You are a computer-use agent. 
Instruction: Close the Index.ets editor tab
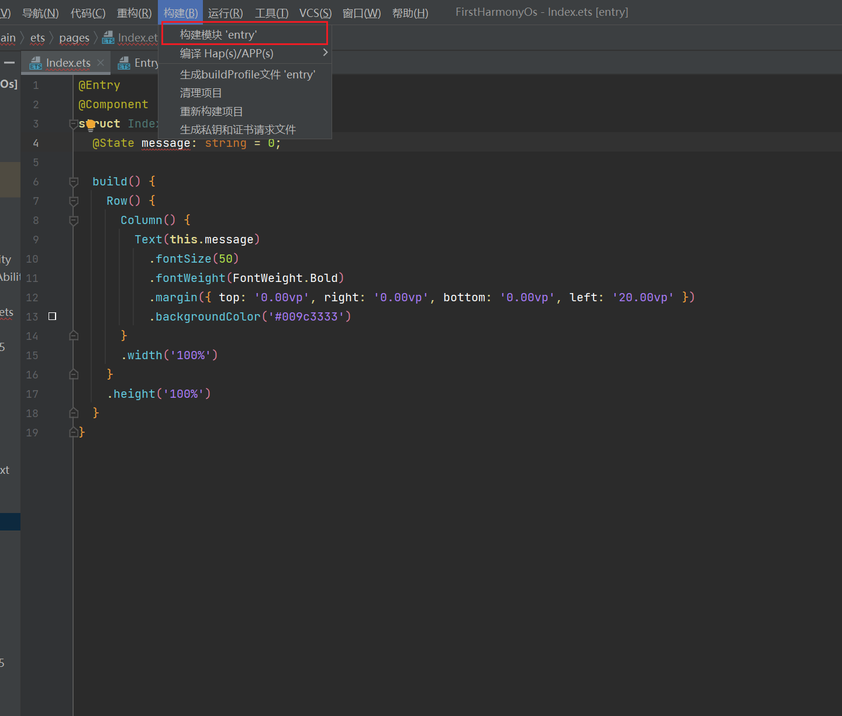pos(101,63)
